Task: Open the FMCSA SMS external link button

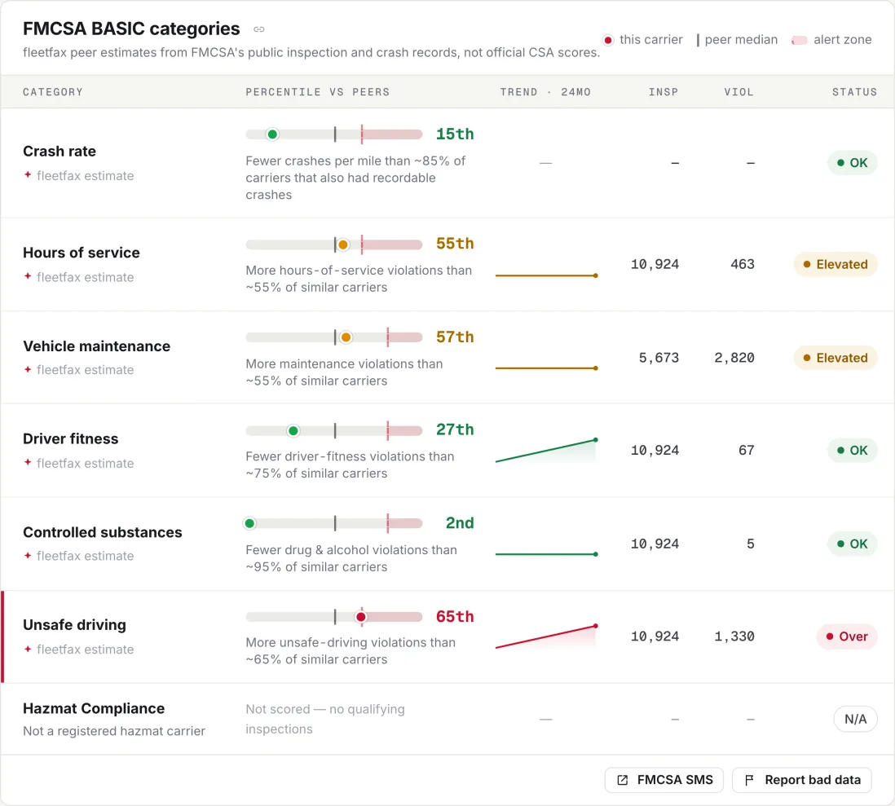Action: [664, 780]
